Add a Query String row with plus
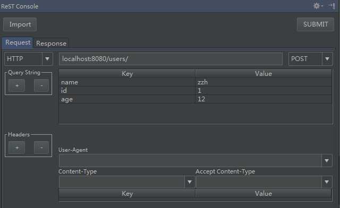This screenshot has width=340, height=208. click(16, 85)
